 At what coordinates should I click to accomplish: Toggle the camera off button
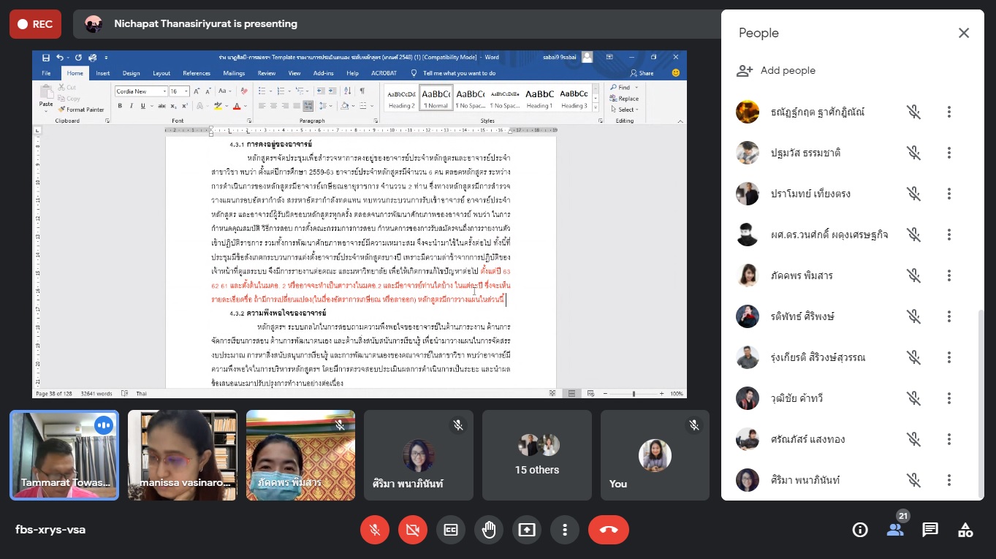[x=413, y=530]
